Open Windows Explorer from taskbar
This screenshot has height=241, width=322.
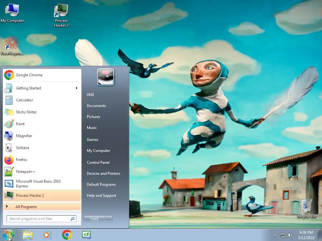[28, 235]
